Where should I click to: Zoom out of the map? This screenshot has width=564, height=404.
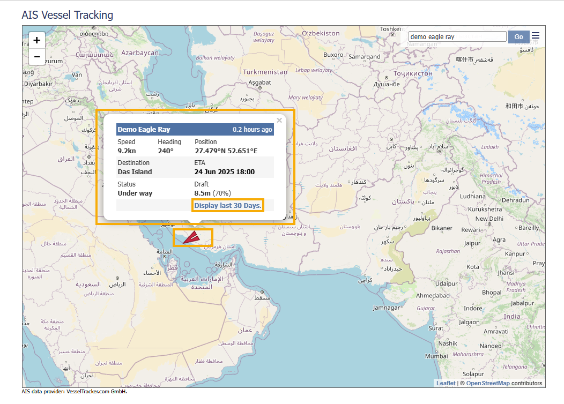click(x=36, y=56)
